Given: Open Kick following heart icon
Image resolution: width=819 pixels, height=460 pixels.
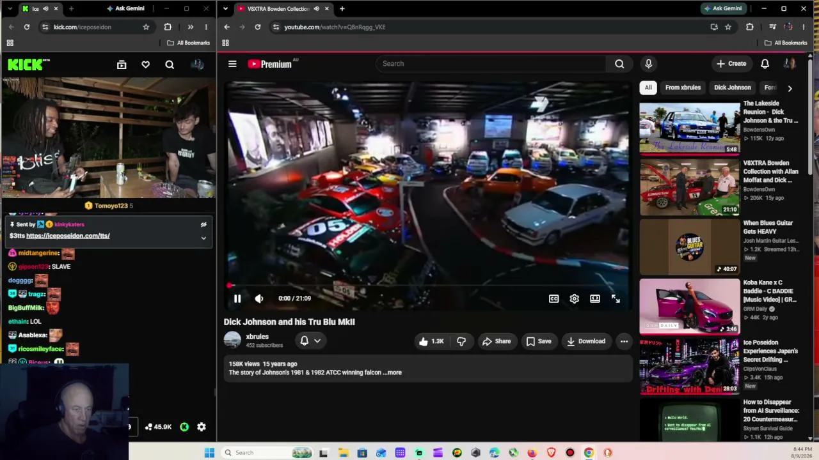Looking at the screenshot, I should pos(146,65).
